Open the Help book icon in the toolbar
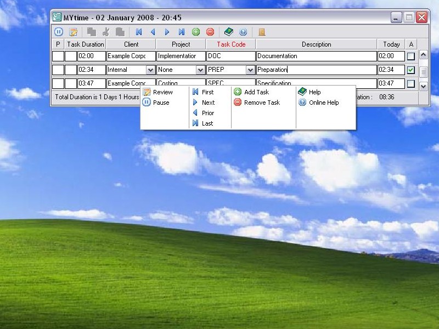Image resolution: width=439 pixels, height=329 pixels. (229, 32)
